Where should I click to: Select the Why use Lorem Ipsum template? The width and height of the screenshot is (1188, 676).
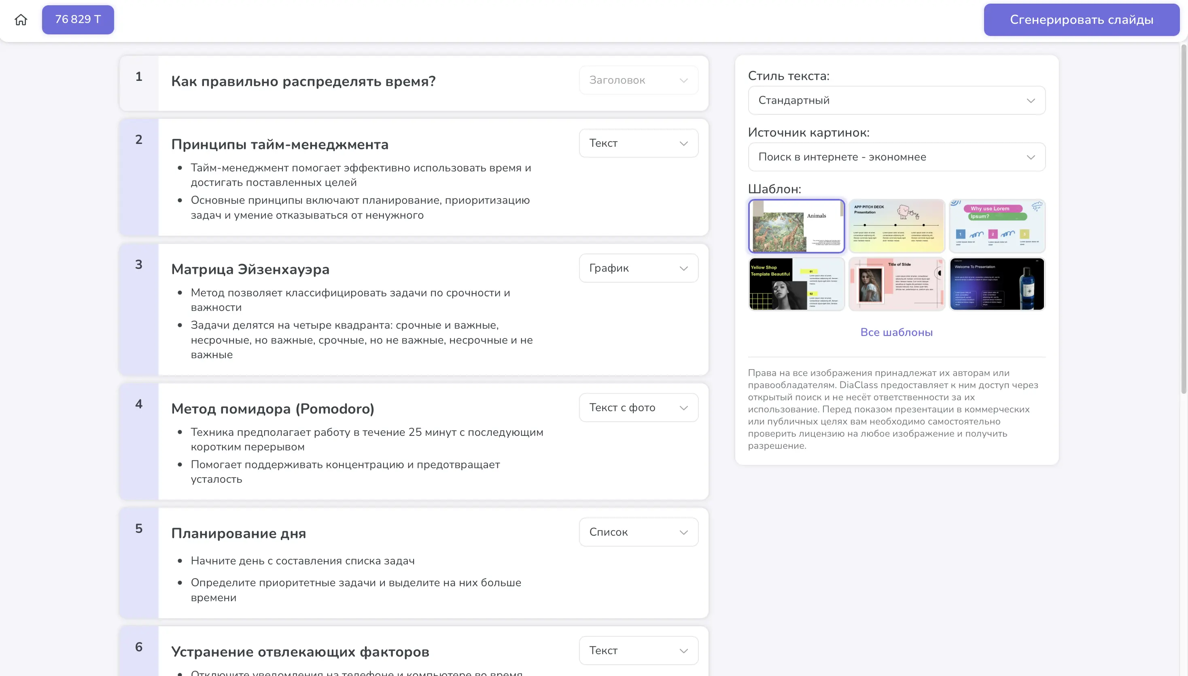(997, 226)
